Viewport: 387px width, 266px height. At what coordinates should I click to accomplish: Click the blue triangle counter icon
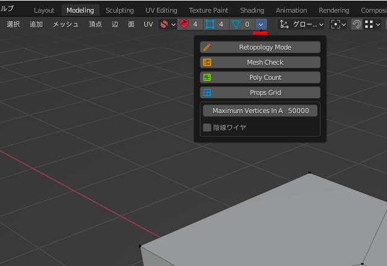coord(236,24)
